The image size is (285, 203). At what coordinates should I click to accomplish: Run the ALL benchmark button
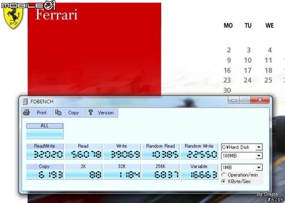[x=45, y=131]
